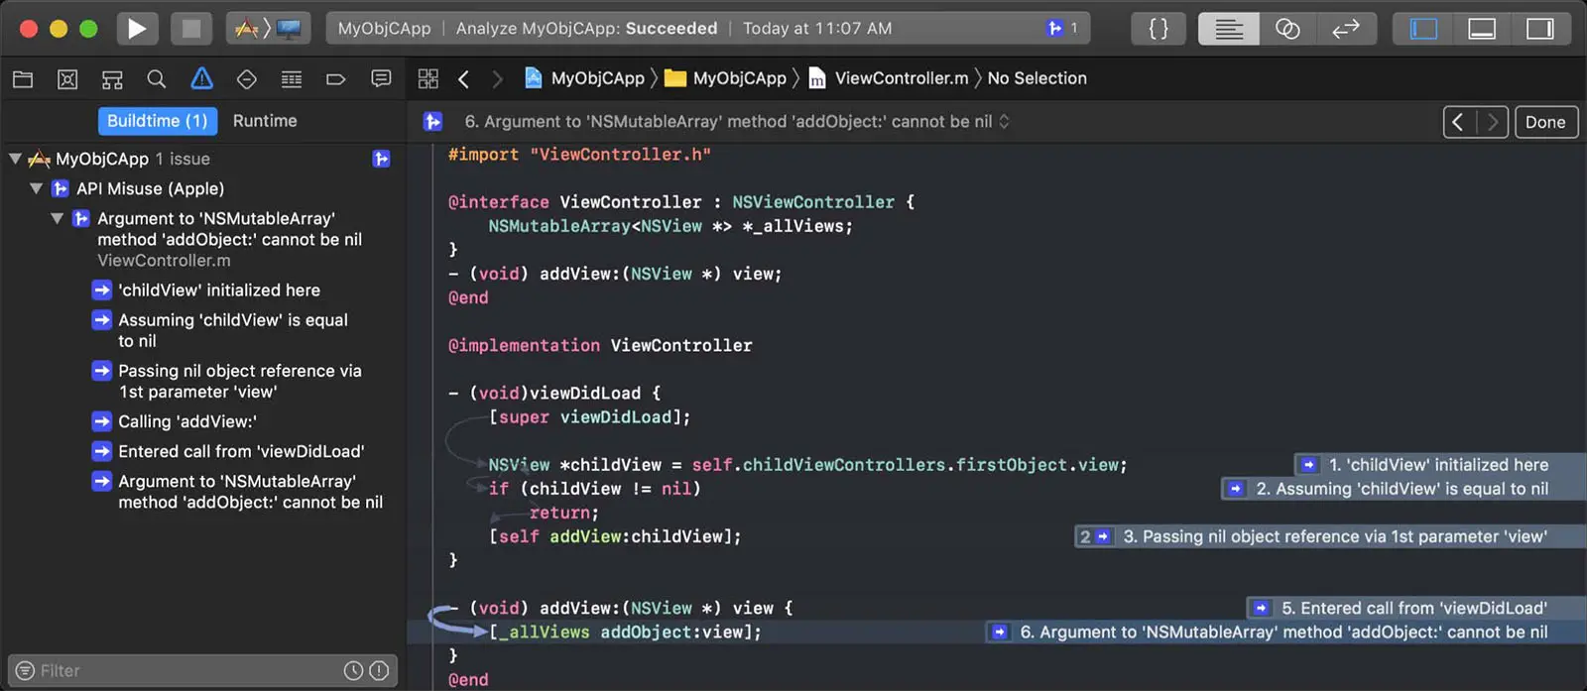Image resolution: width=1587 pixels, height=691 pixels.
Task: Show the test navigator diamond icon
Action: 247,79
